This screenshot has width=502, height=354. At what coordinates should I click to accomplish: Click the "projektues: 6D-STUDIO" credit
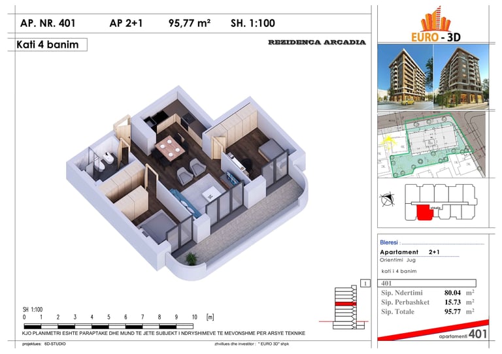44,344
